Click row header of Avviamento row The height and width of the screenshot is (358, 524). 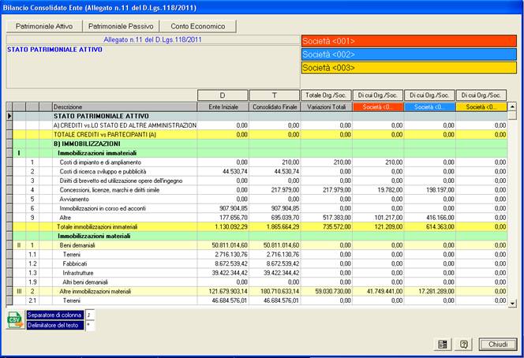(9, 199)
